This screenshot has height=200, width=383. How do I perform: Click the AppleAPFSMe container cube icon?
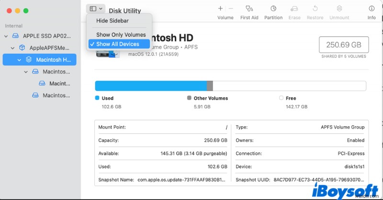click(22, 47)
